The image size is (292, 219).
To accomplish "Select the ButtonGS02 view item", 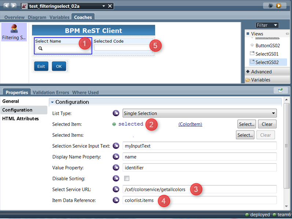I will [267, 45].
